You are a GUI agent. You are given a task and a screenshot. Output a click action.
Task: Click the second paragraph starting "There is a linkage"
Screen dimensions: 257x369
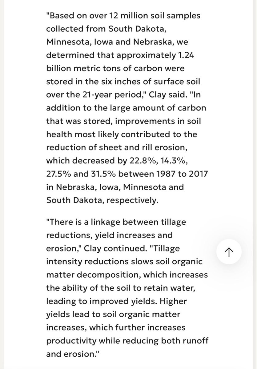(x=127, y=288)
